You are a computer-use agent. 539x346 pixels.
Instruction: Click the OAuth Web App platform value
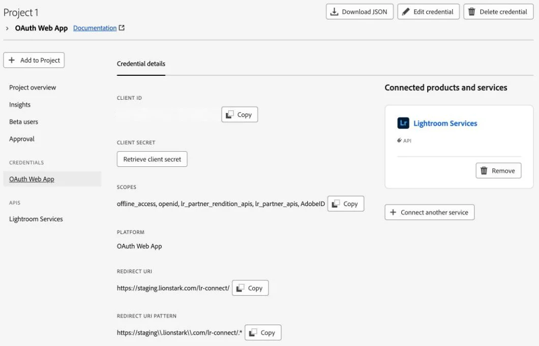point(139,246)
